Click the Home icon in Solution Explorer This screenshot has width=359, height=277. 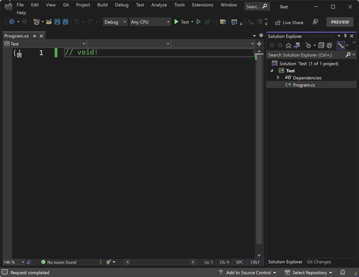tap(288, 45)
